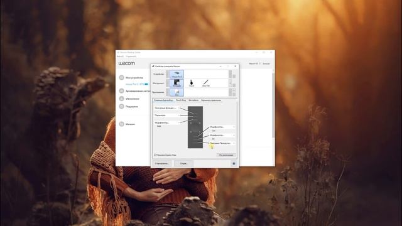Click the Options button

[x=184, y=163]
